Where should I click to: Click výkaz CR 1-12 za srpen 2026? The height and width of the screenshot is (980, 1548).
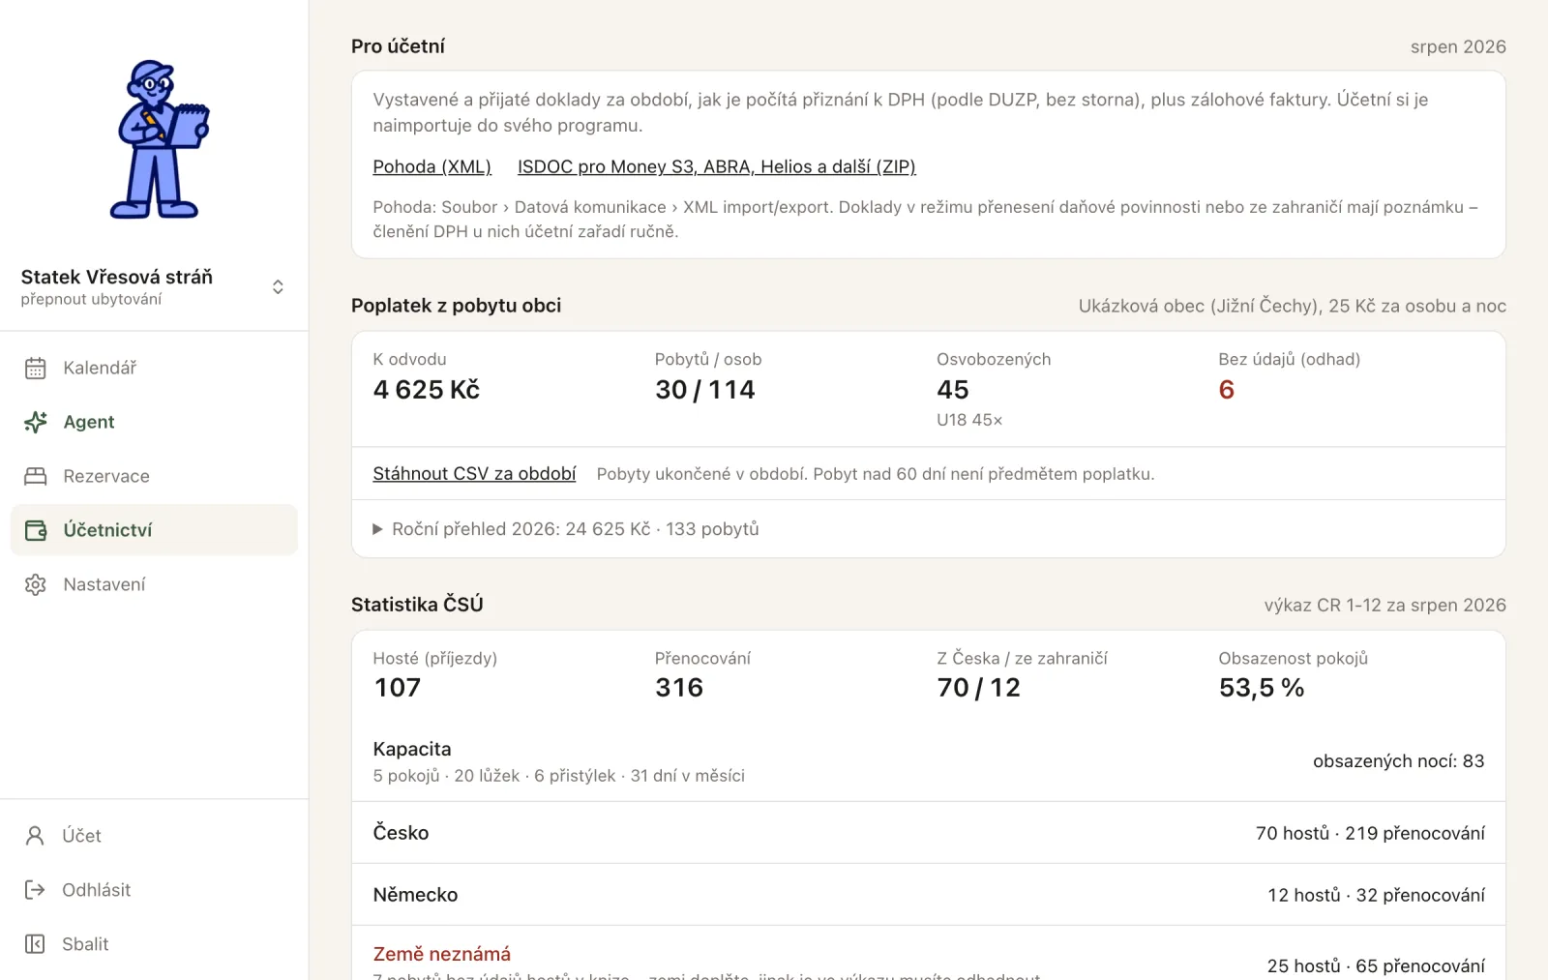pyautogui.click(x=1385, y=605)
